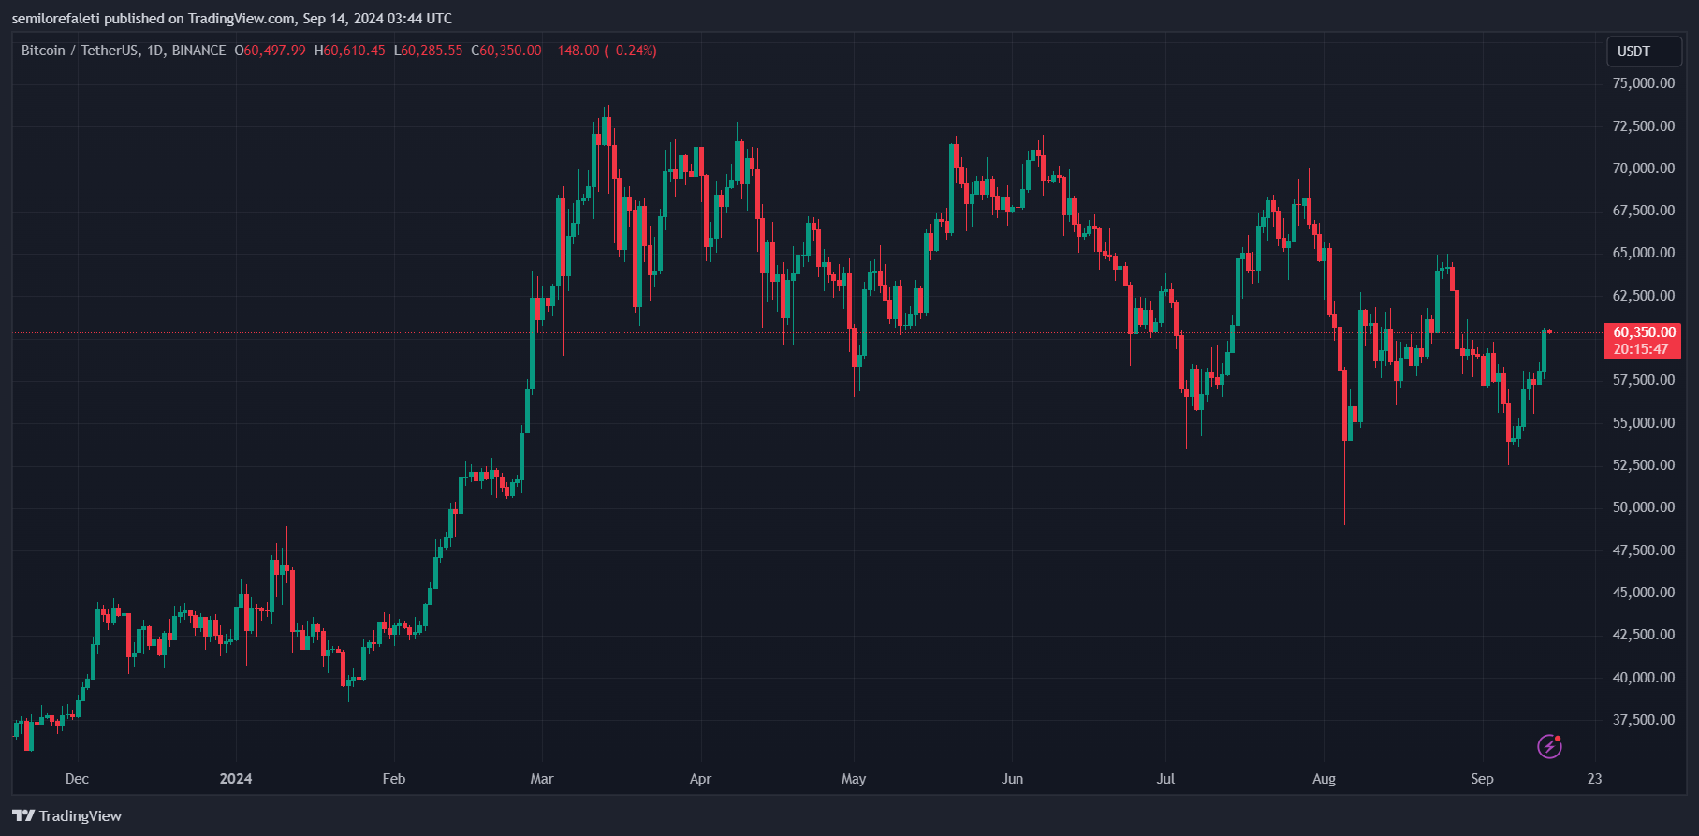Click the purple lightning bolt icon

(x=1549, y=746)
